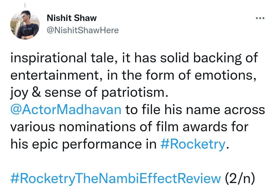Click the thread connector line above the avatar
The height and width of the screenshot is (194, 276).
click(x=25, y=5)
